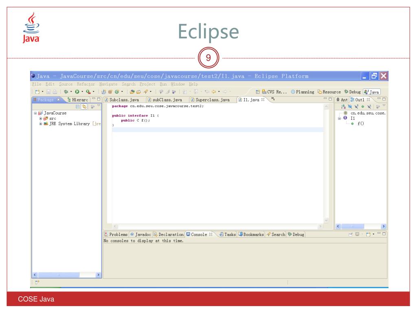Click the Search flashlight toolbar icon
Image resolution: width=417 pixels, height=313 pixels.
pos(145,92)
